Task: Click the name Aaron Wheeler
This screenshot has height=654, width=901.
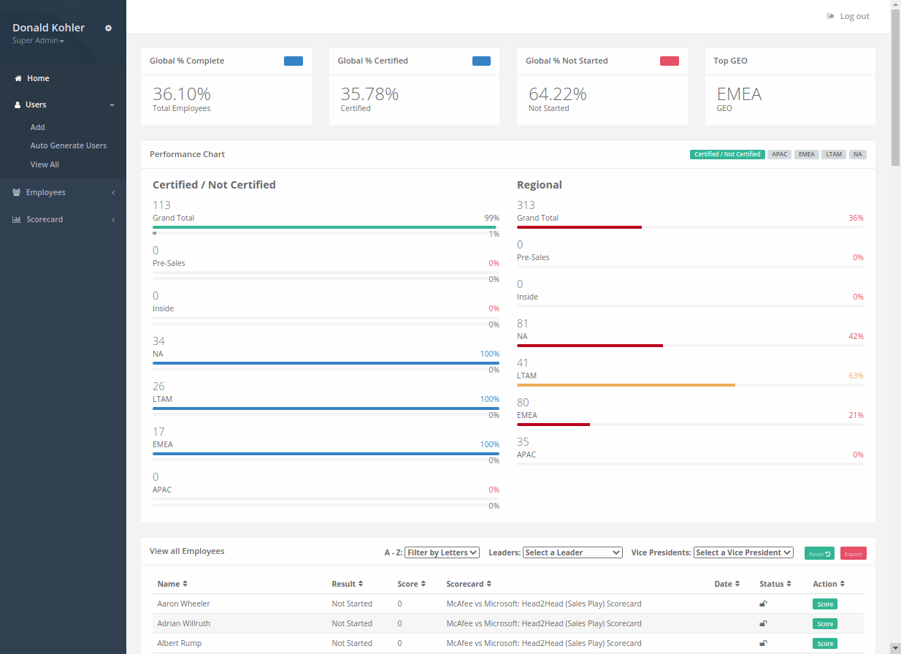Action: [183, 604]
